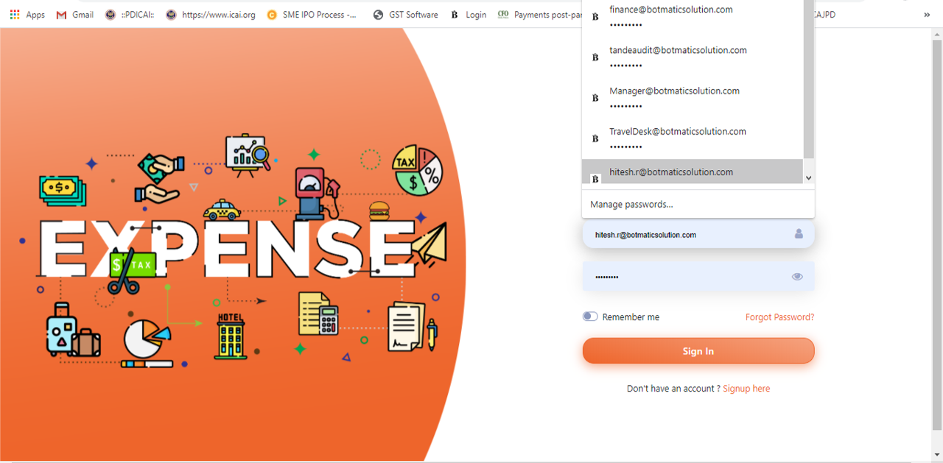Open the Gmail bookmark
943x463 pixels.
tap(74, 14)
